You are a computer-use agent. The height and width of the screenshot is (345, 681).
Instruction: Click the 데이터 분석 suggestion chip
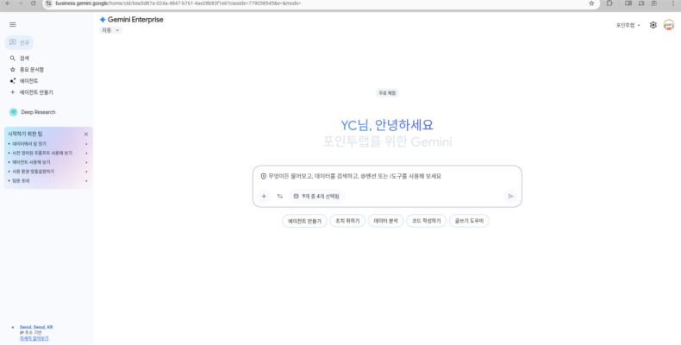(x=385, y=221)
